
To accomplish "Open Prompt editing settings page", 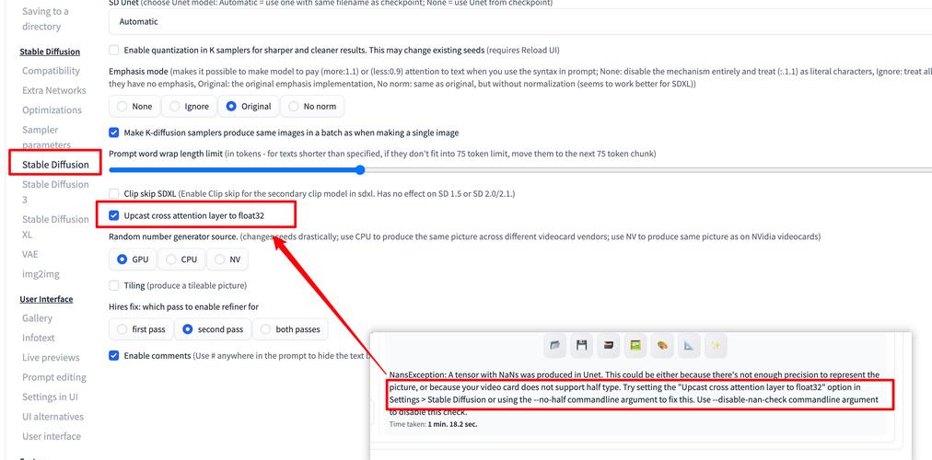I will (x=54, y=377).
